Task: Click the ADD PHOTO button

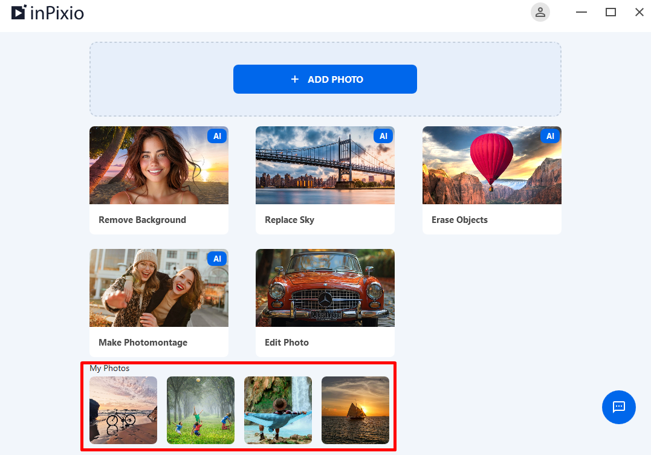Action: (325, 79)
